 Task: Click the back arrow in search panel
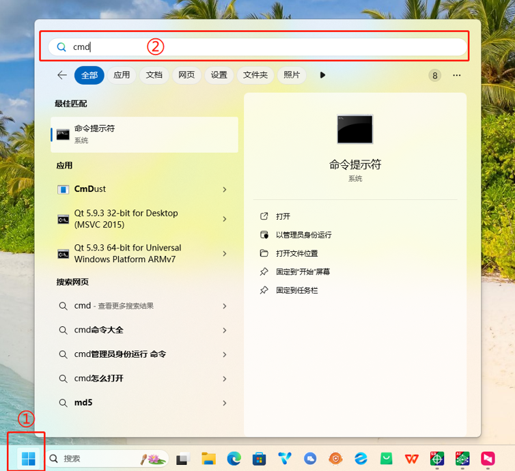[62, 75]
